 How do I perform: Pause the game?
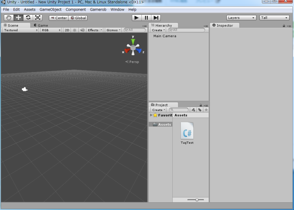click(x=146, y=18)
